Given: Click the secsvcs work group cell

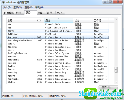Looking at the screenshot, I should pos(98,60).
